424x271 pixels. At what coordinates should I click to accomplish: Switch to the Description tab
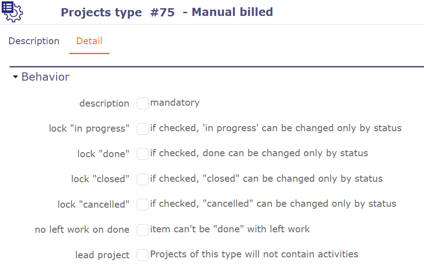click(x=33, y=41)
